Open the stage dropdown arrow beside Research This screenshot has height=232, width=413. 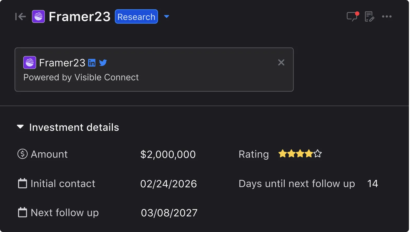167,16
